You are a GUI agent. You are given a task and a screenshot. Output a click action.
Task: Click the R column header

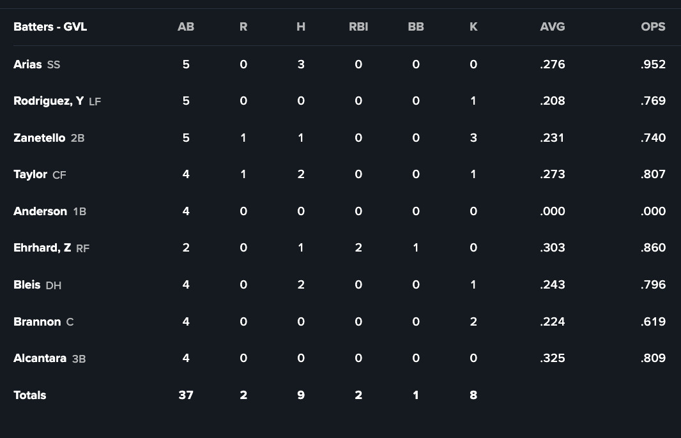point(243,27)
